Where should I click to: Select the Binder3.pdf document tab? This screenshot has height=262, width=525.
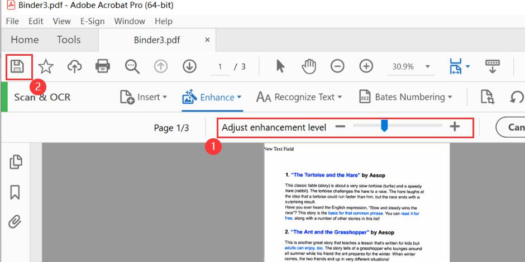(157, 40)
